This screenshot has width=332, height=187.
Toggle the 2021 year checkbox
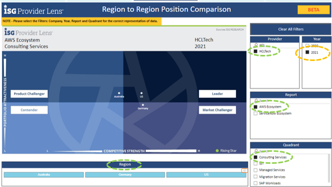(307, 52)
